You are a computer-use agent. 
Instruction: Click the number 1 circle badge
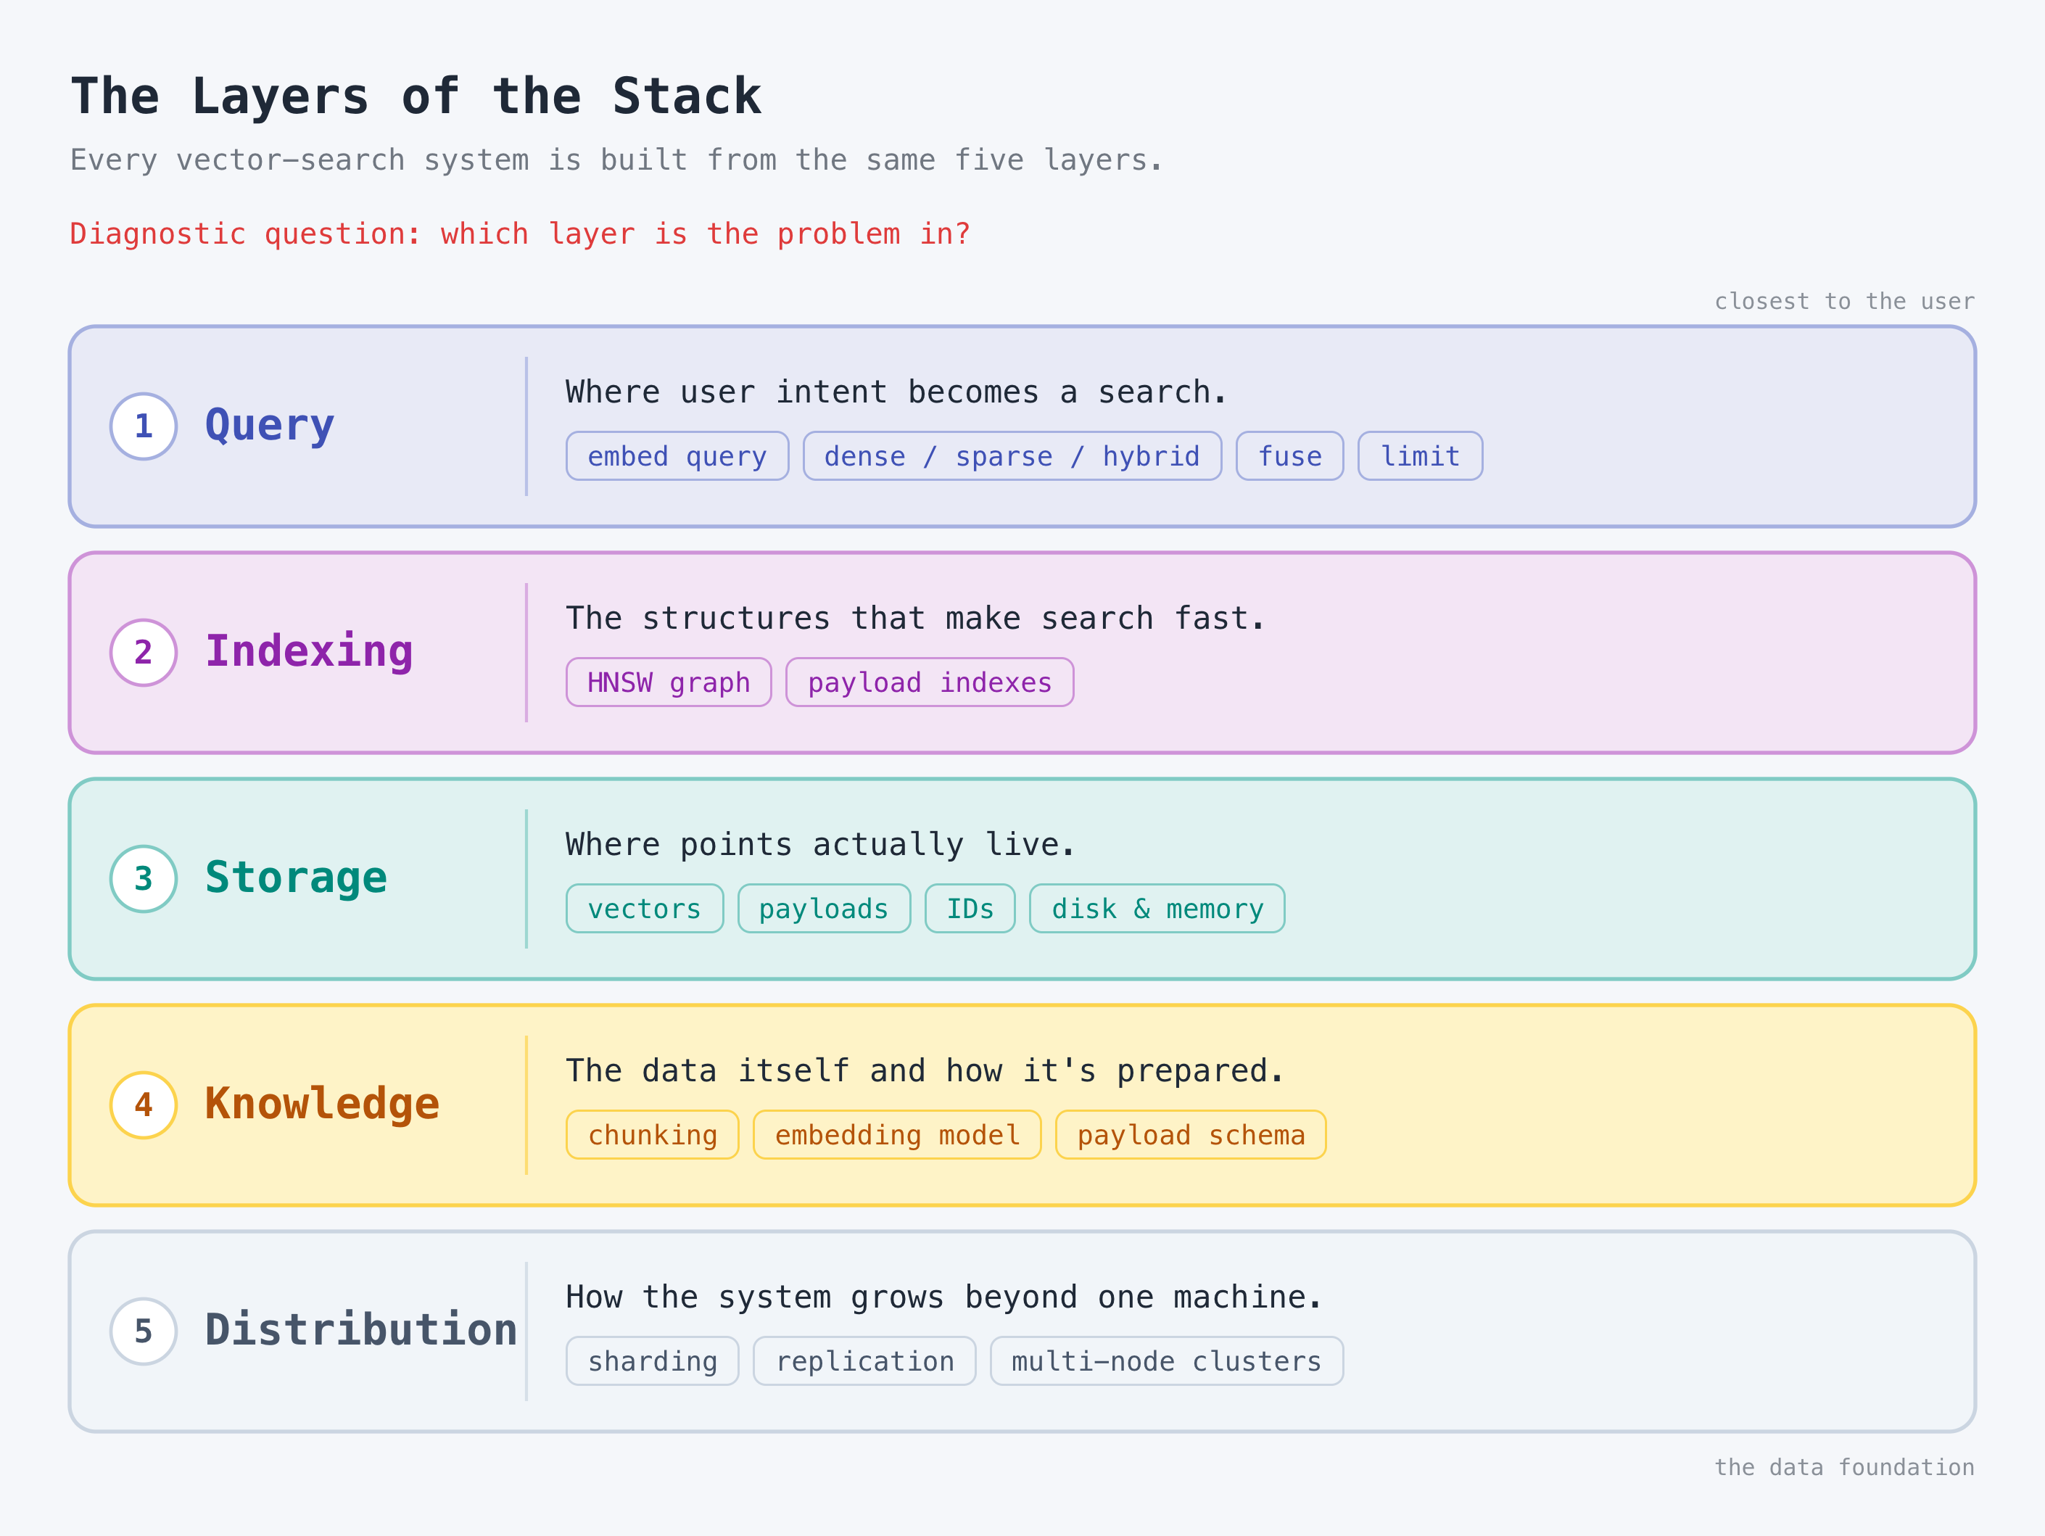[x=144, y=426]
